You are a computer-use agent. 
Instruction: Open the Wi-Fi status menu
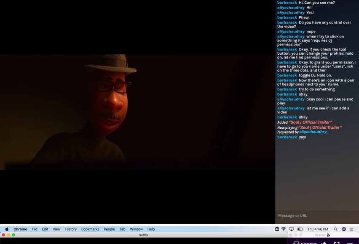284,229
